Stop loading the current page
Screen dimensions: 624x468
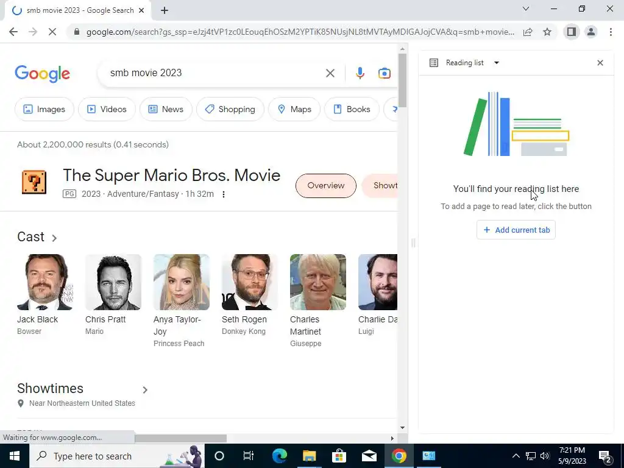click(52, 32)
